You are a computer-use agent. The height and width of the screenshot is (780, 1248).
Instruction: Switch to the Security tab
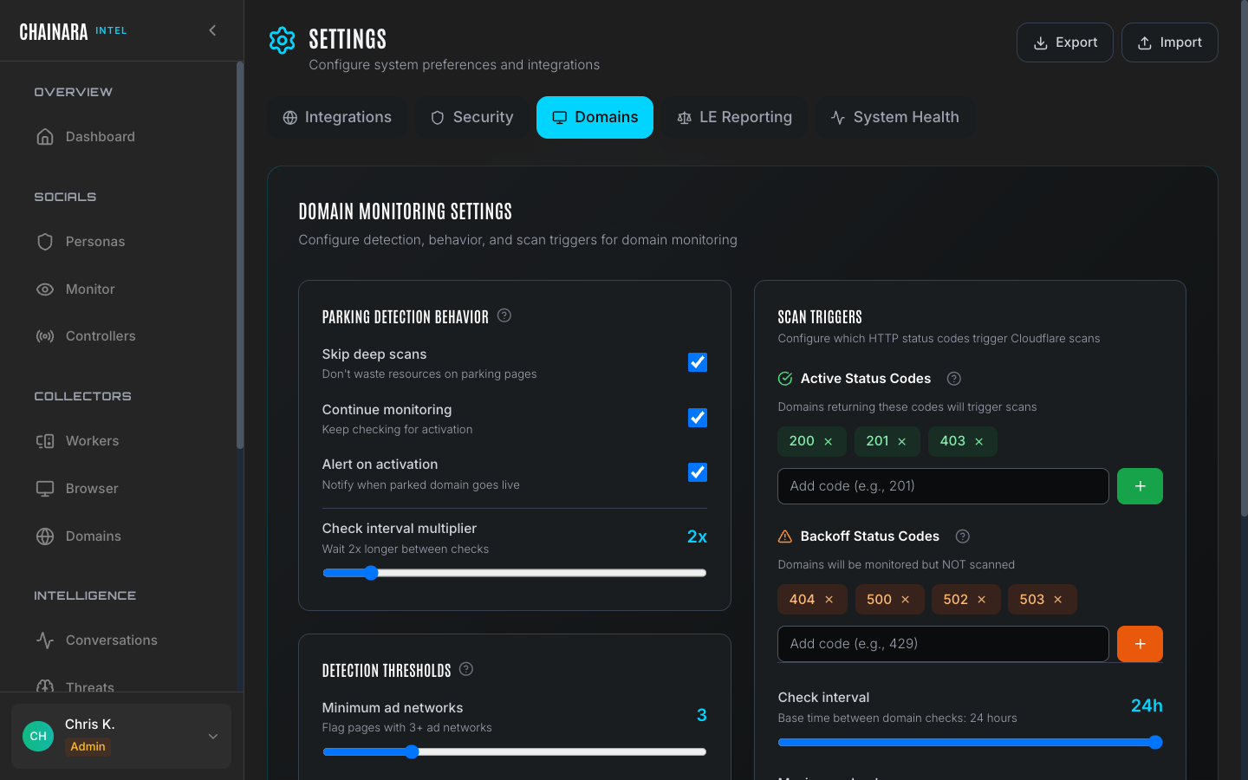[472, 117]
